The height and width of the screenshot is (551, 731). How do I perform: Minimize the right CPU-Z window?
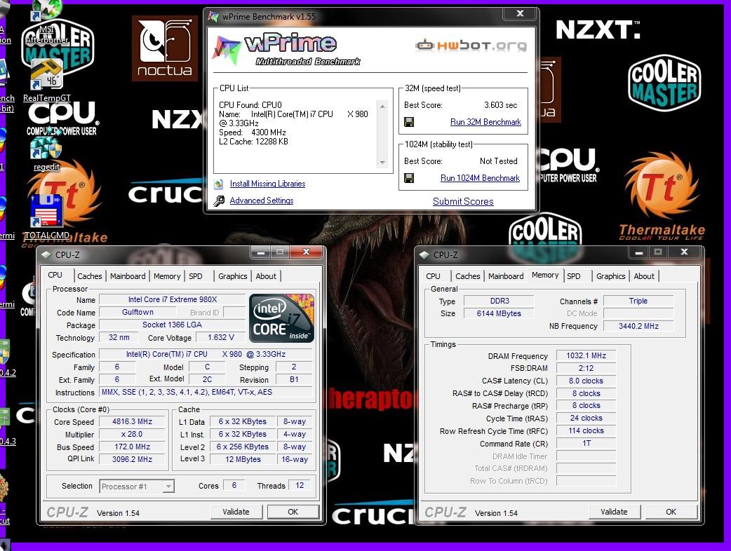639,252
